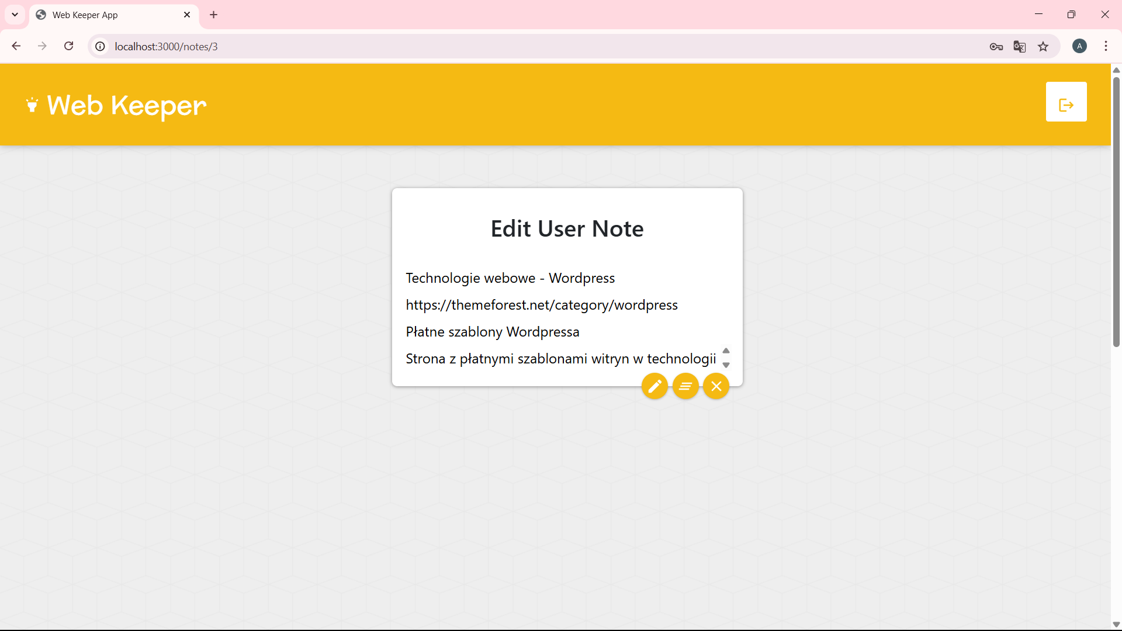Click the pencil edit note button
Image resolution: width=1122 pixels, height=631 pixels.
pos(654,386)
